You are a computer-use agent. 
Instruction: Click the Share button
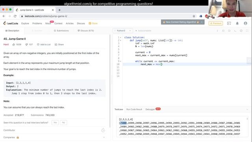pyautogui.click(x=59, y=45)
